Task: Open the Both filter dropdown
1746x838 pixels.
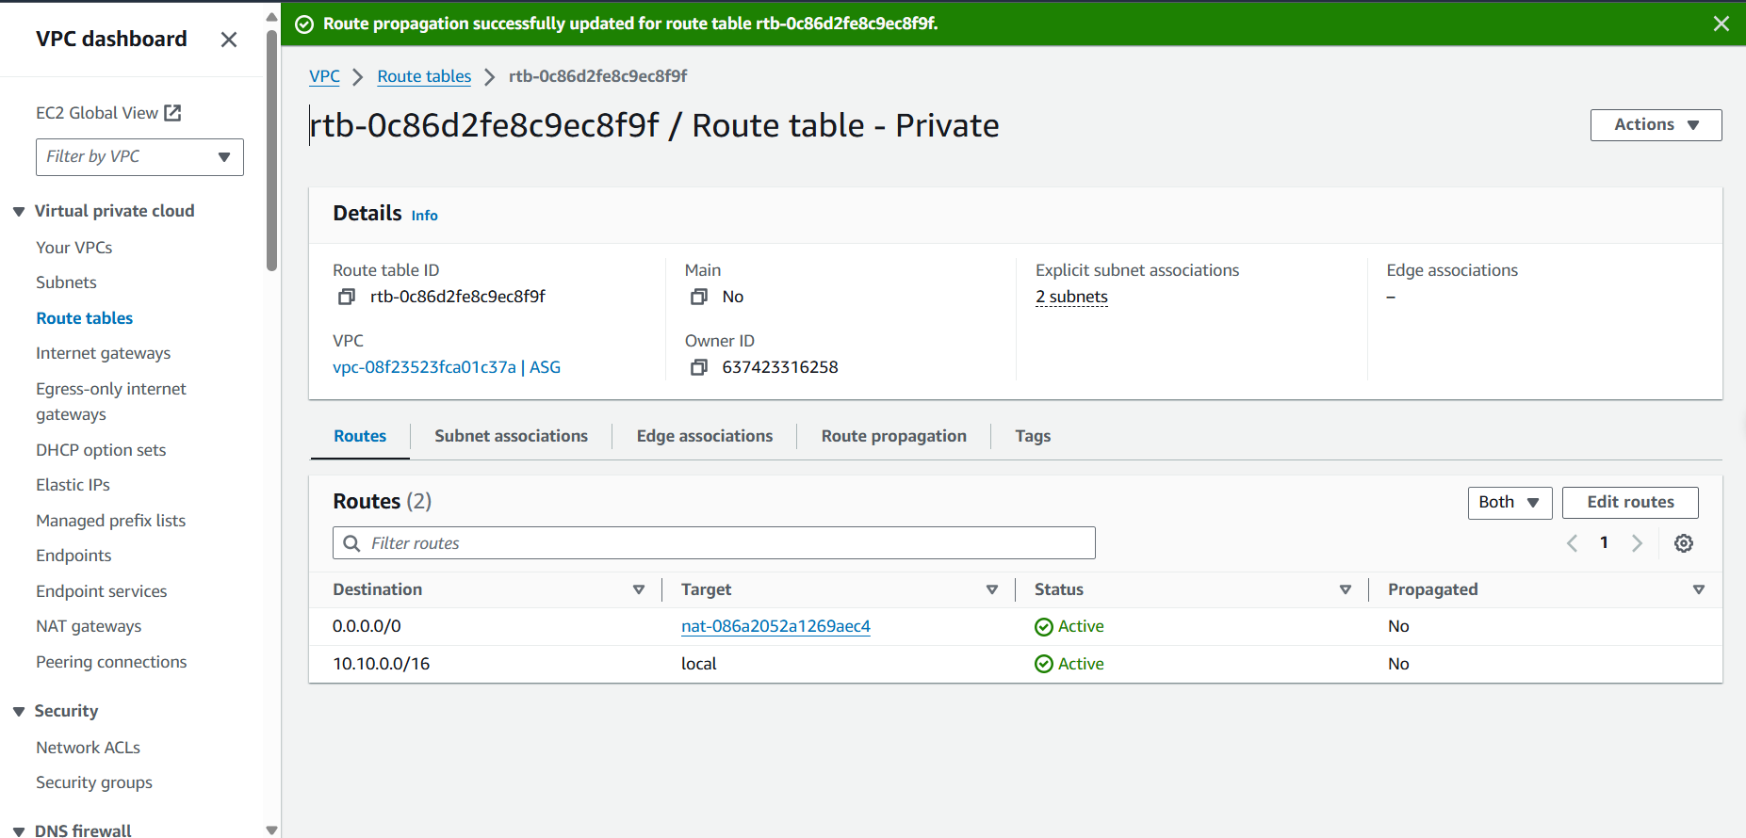Action: coord(1509,503)
